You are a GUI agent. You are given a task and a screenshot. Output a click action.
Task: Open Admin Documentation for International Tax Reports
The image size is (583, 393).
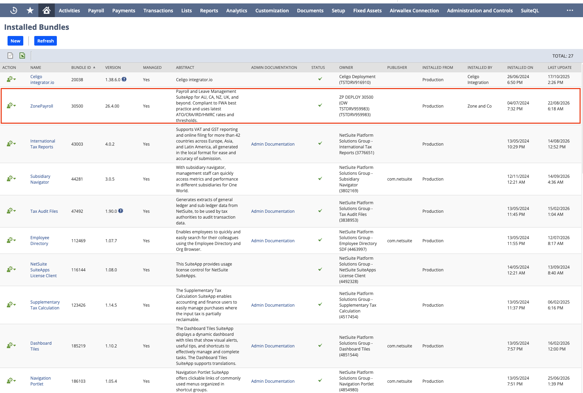(x=273, y=144)
